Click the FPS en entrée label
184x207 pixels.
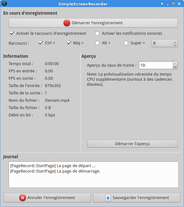click(x=23, y=71)
